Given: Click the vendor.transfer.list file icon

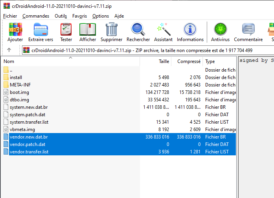Looking at the screenshot, I should click(6, 152).
